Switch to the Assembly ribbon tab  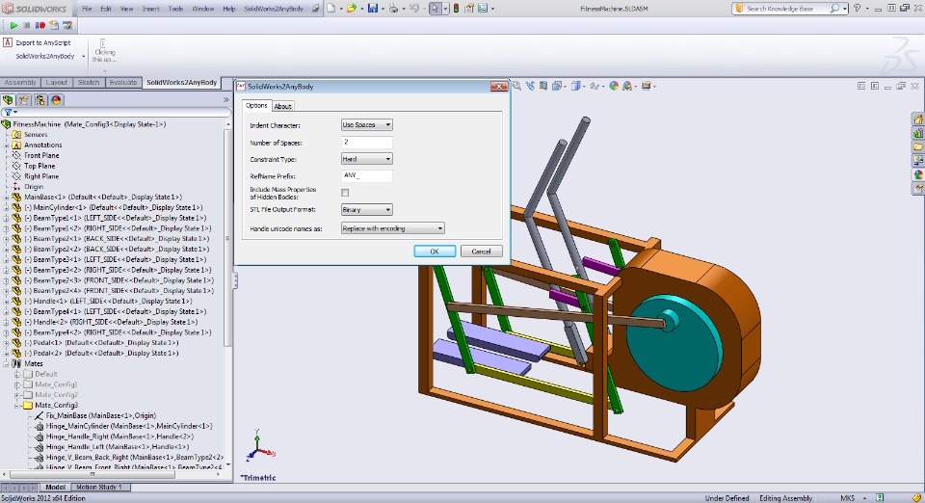(20, 83)
